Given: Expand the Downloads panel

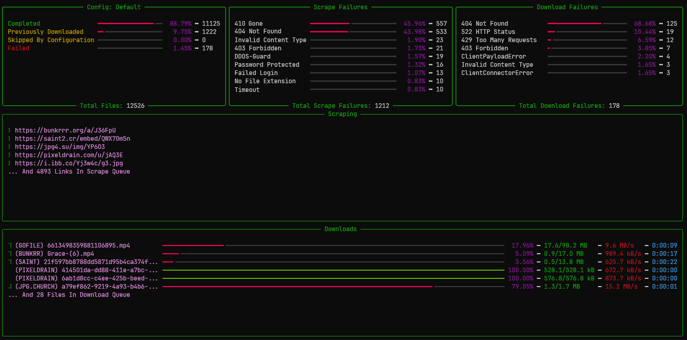Looking at the screenshot, I should [x=340, y=229].
